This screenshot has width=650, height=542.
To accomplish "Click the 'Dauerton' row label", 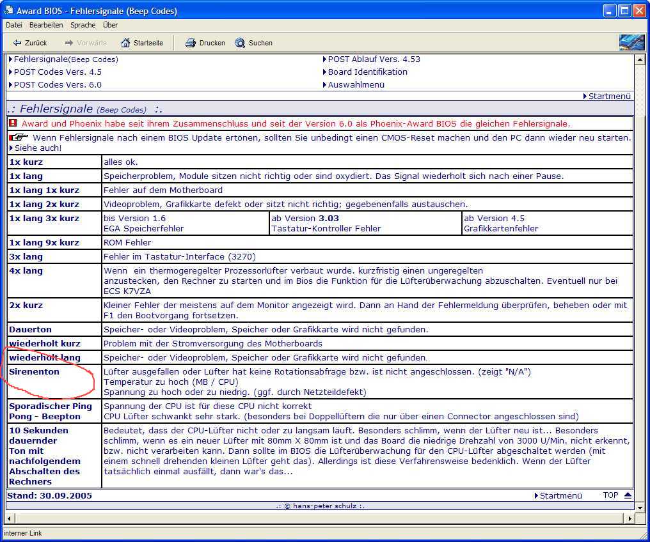I will tap(30, 330).
